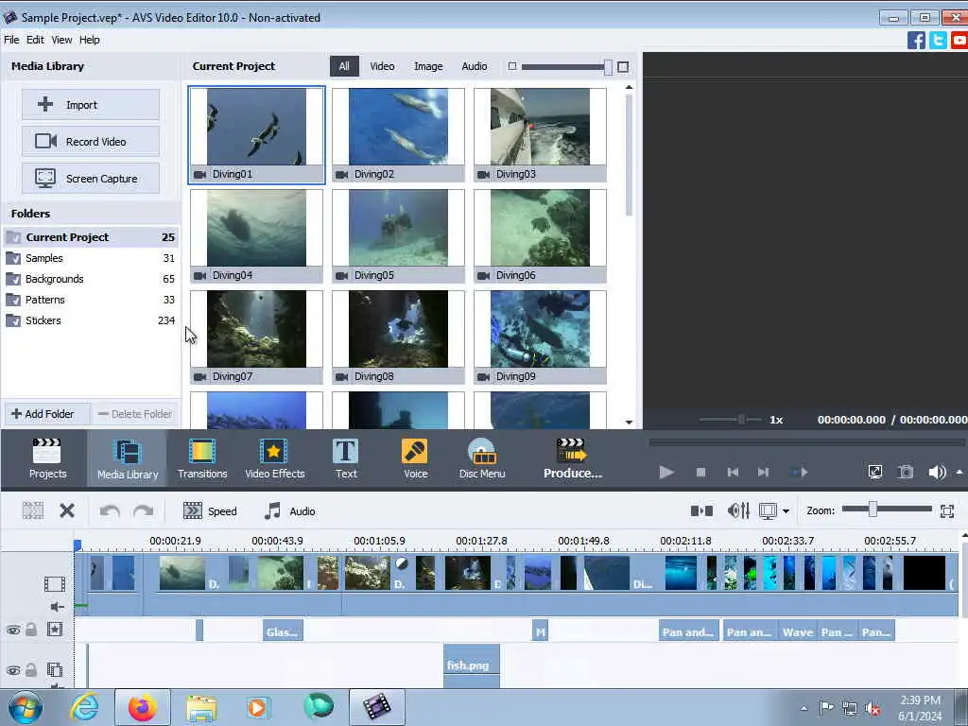Open the Voice recording tool
This screenshot has height=726, width=968.
(415, 458)
